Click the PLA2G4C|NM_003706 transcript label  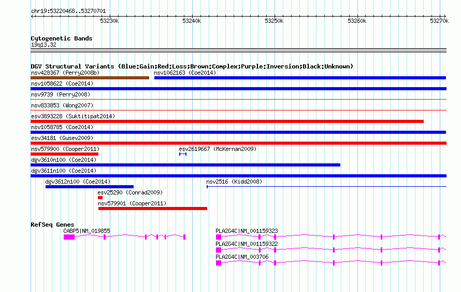click(x=242, y=257)
